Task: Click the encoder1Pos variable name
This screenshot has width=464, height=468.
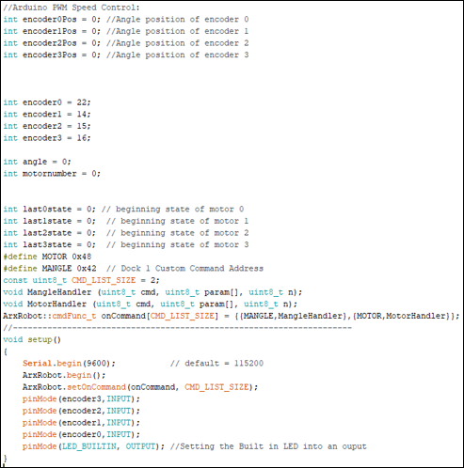Action: 49,31
